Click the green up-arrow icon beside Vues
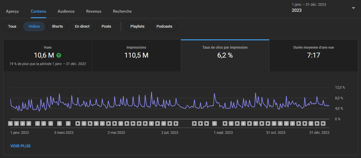 [x=59, y=55]
